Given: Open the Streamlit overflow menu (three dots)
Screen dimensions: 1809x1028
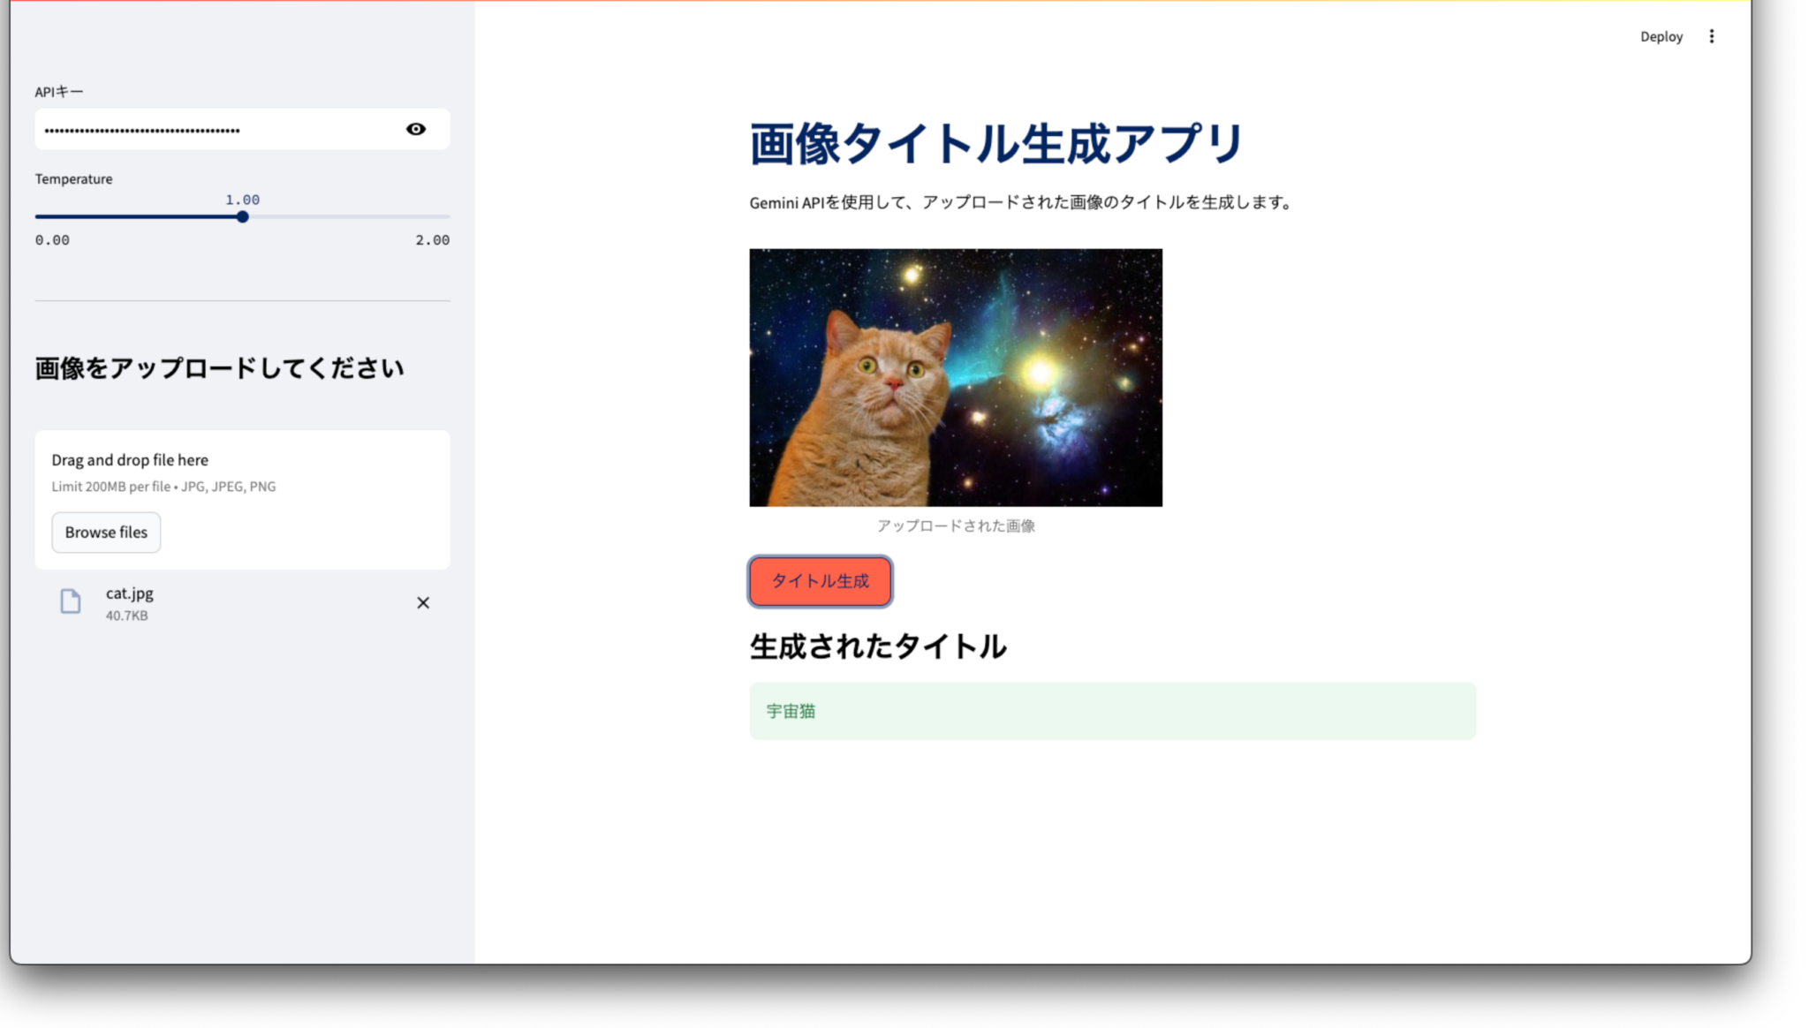Looking at the screenshot, I should [1712, 36].
